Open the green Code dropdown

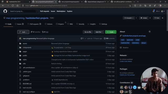point(111,32)
